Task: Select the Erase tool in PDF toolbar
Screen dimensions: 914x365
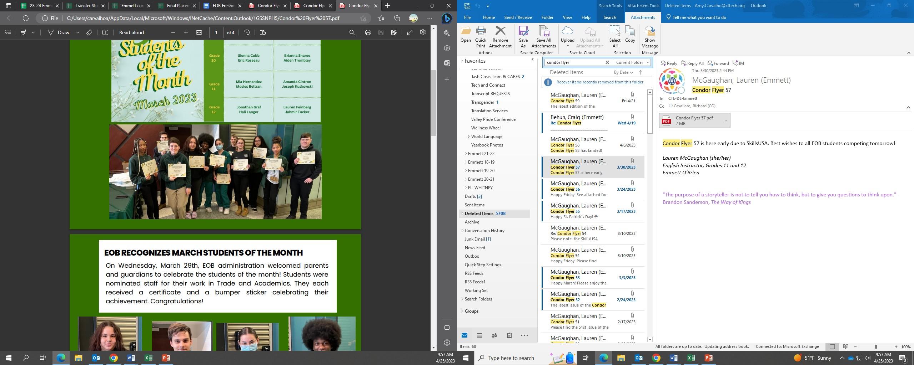Action: [x=89, y=32]
